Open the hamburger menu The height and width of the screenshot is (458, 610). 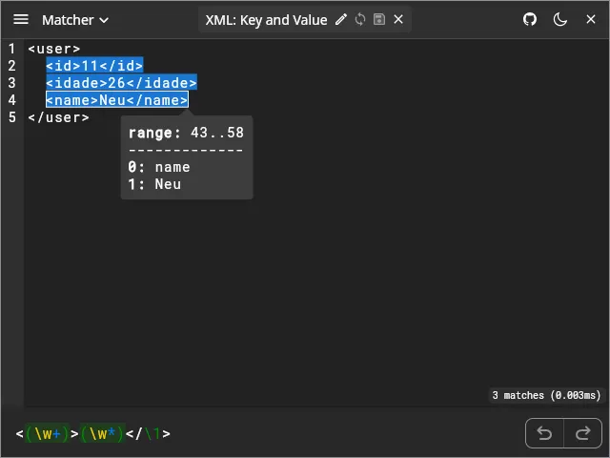coord(21,19)
